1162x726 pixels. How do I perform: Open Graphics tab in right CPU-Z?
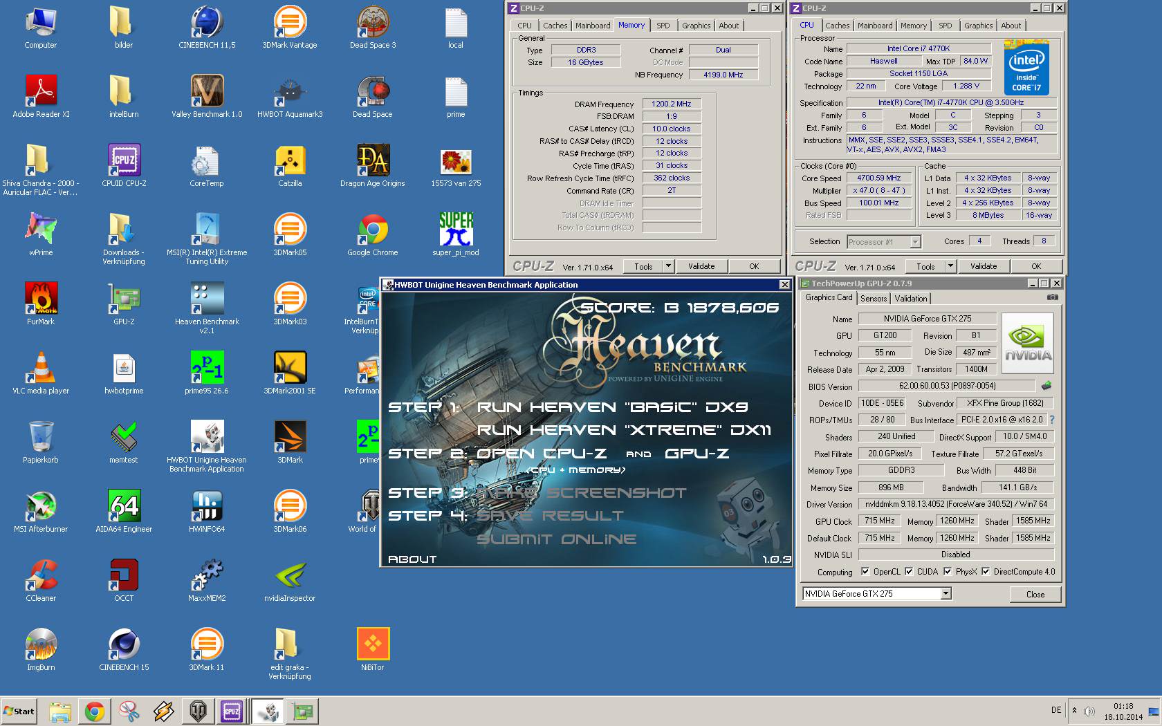coord(978,26)
